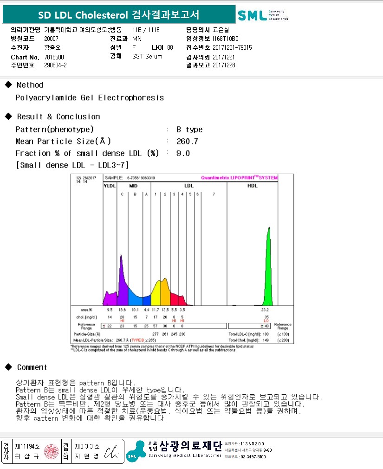Click the VLDL column header in chart
Viewport: 383px width, 469px height.
[x=110, y=186]
